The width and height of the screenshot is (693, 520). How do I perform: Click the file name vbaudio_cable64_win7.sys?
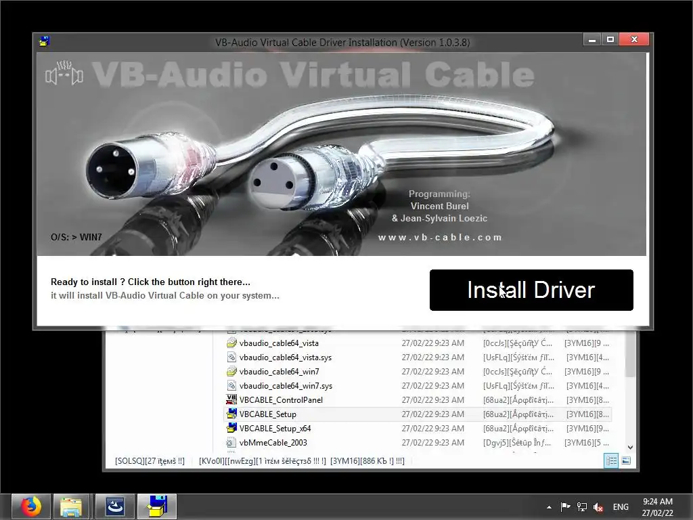[286, 385]
